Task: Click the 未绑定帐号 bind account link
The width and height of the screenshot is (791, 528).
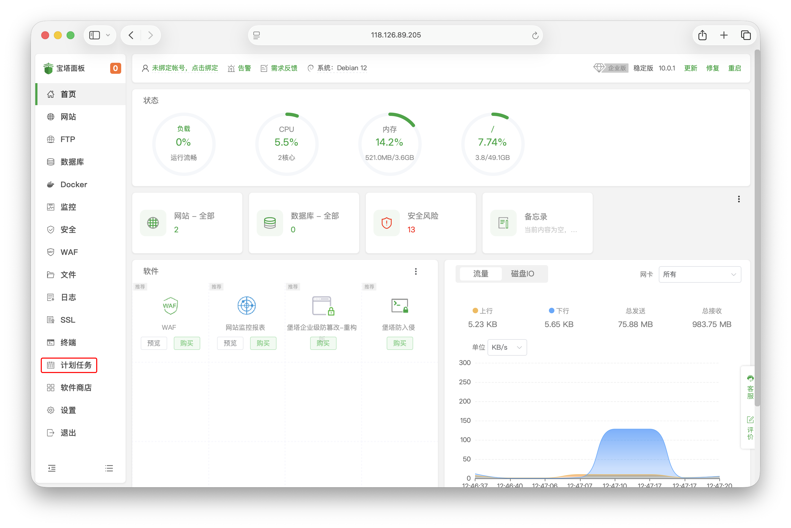Action: click(x=185, y=68)
